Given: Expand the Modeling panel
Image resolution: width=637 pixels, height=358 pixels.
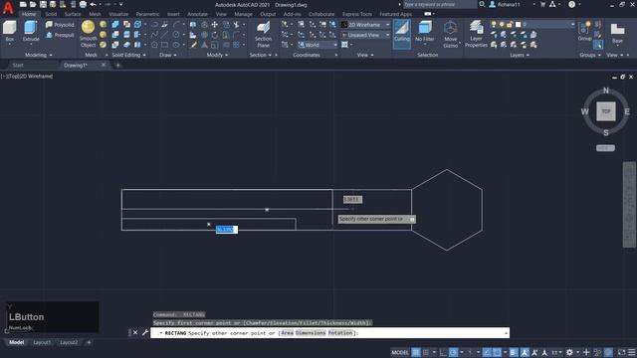Looking at the screenshot, I should (39, 55).
